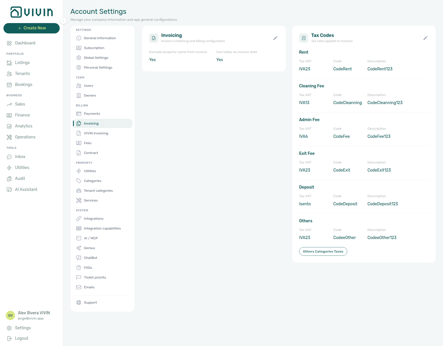443x346 pixels.
Task: Open Tenant categories settings
Action: click(103, 191)
